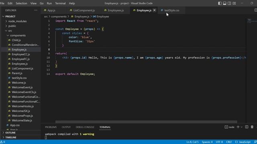Open Explorer more actions ellipsis
The image size is (257, 144).
tap(36, 10)
